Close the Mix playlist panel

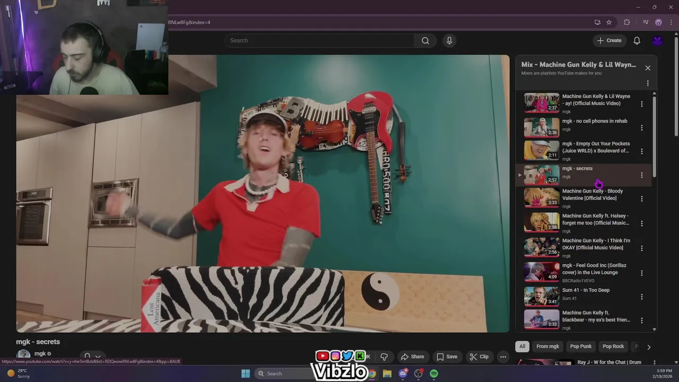pos(648,68)
